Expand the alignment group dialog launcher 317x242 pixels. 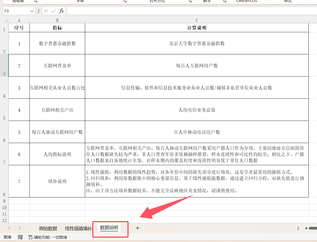pos(190,1)
